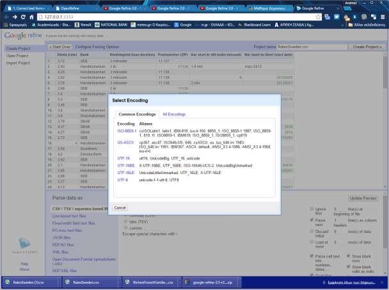Screen dimensions: 389x290
Task: Select the US-ASCII encoding
Action: 125,143
